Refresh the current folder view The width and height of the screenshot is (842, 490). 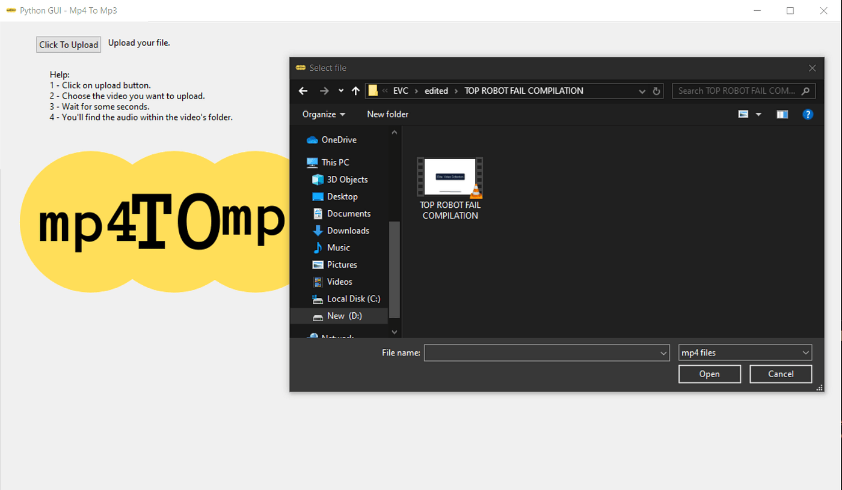(x=656, y=91)
